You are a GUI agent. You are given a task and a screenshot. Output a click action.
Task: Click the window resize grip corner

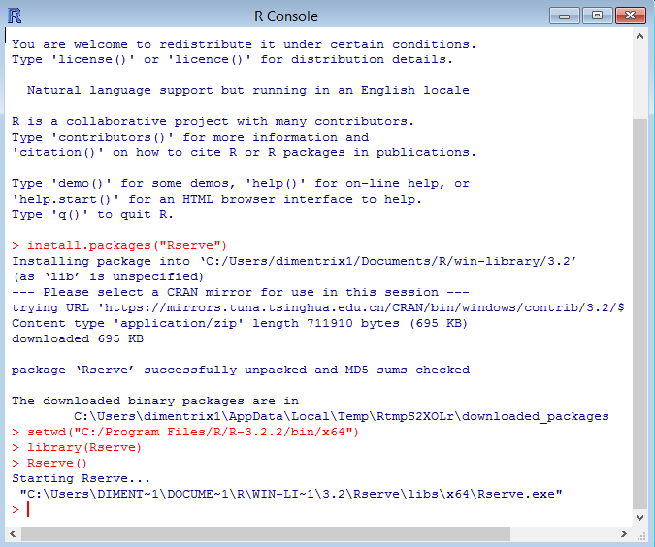coord(640,535)
